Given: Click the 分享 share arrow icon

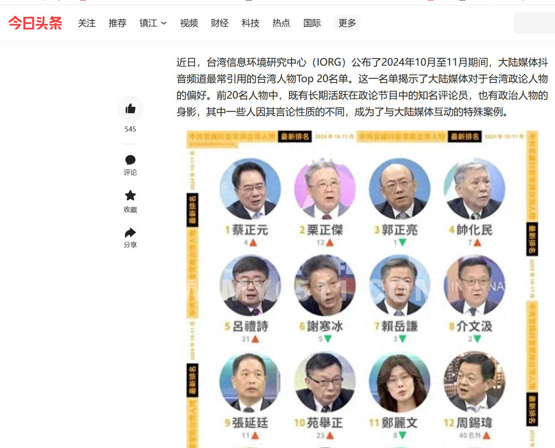Looking at the screenshot, I should tap(130, 233).
